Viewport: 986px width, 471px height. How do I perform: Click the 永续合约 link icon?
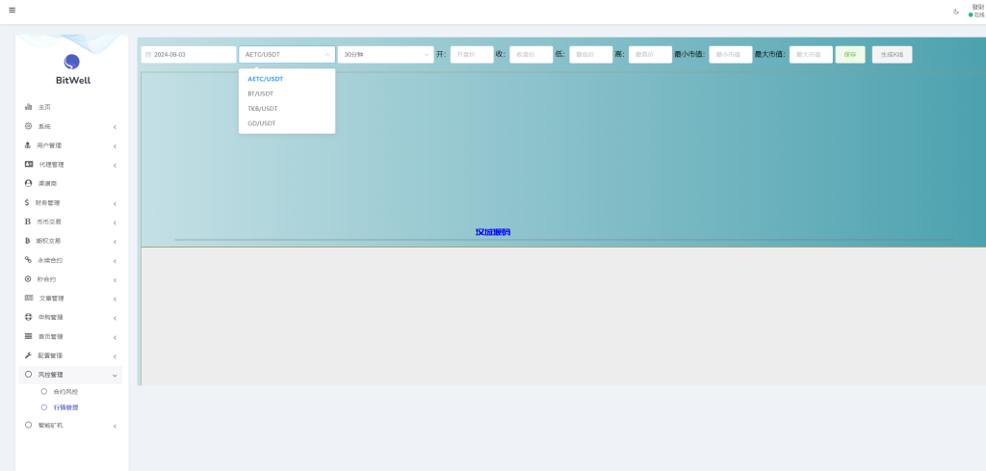tap(28, 260)
